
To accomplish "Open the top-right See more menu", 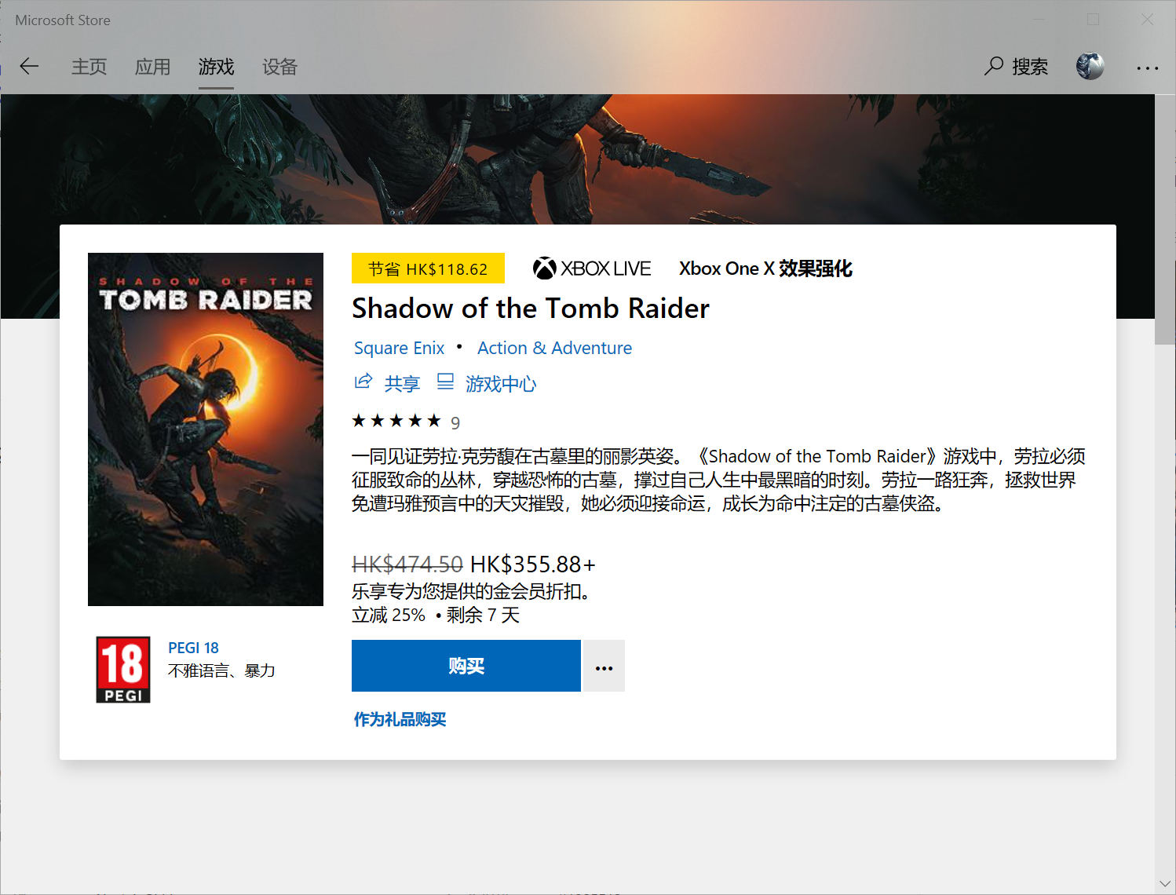I will click(x=1147, y=68).
